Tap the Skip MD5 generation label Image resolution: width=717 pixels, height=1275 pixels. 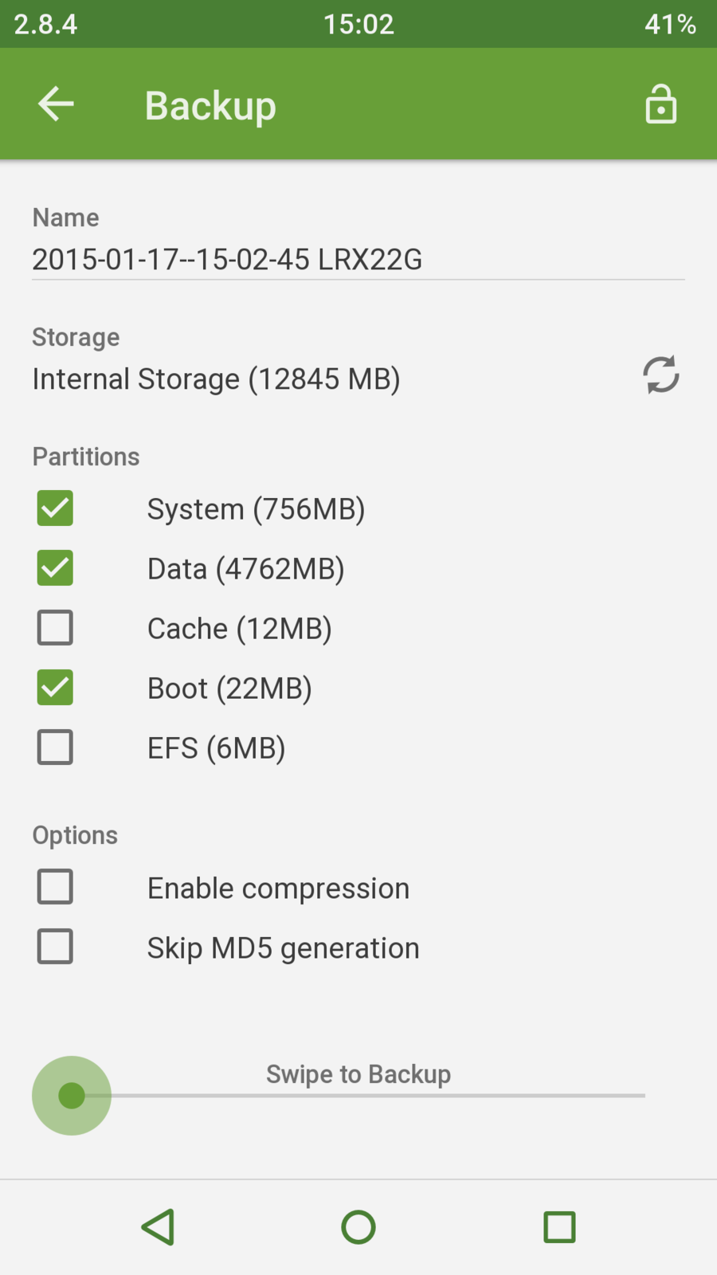[x=283, y=948]
